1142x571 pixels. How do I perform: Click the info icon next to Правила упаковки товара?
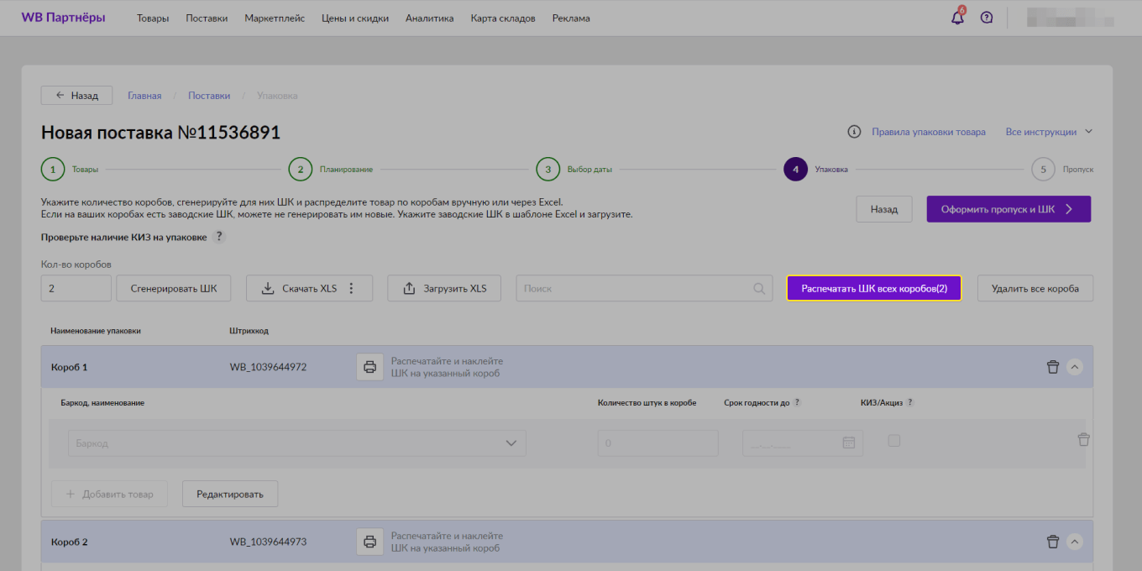click(854, 132)
